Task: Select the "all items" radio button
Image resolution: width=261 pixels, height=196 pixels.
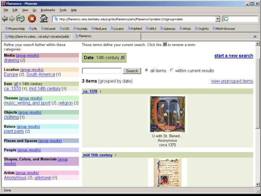Action: (146, 71)
